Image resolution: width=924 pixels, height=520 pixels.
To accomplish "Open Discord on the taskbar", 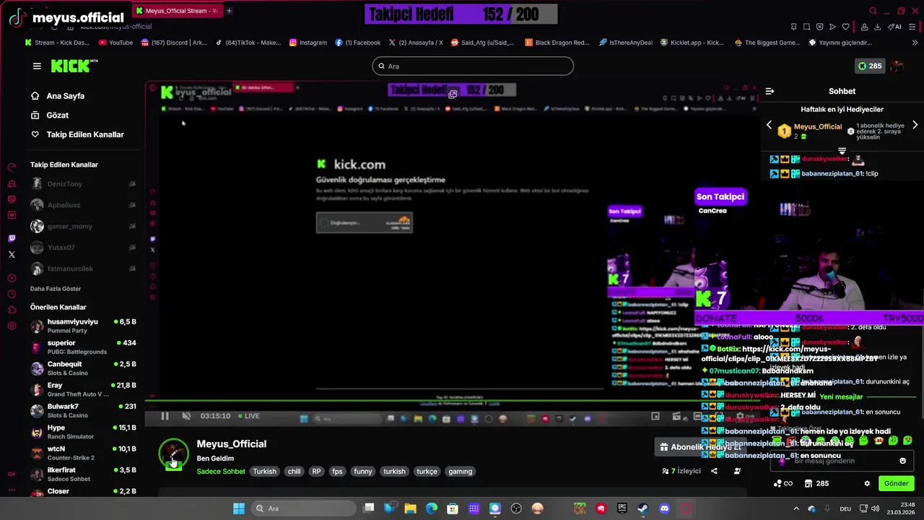I will [x=664, y=508].
